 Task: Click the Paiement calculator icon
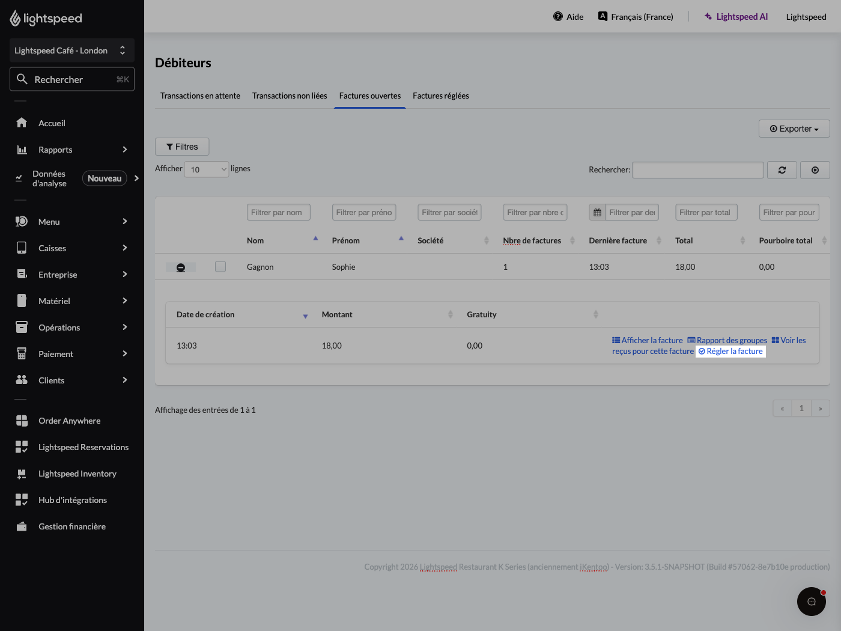pyautogui.click(x=22, y=353)
